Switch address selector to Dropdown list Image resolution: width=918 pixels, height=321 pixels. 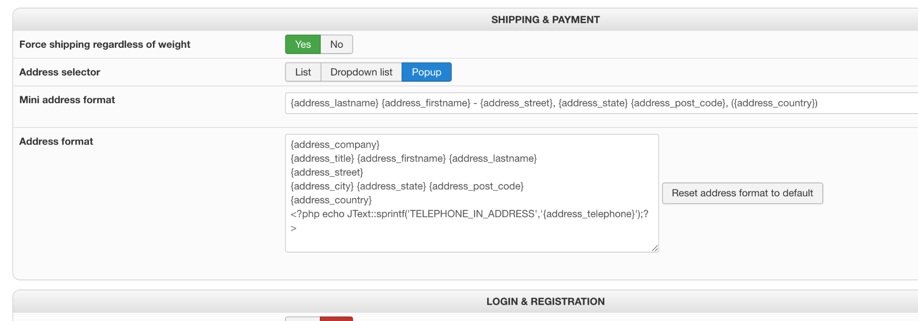coord(361,72)
